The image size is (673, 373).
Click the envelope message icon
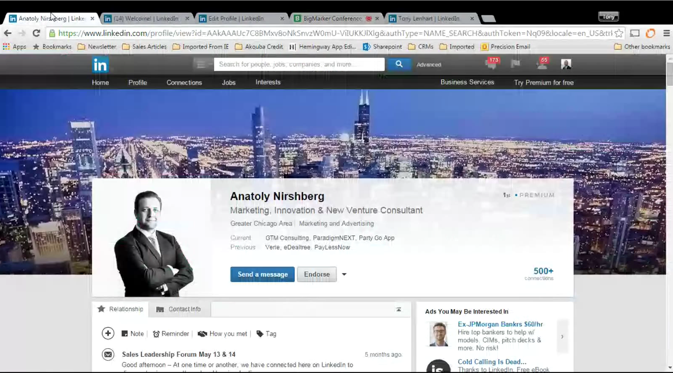(x=108, y=354)
